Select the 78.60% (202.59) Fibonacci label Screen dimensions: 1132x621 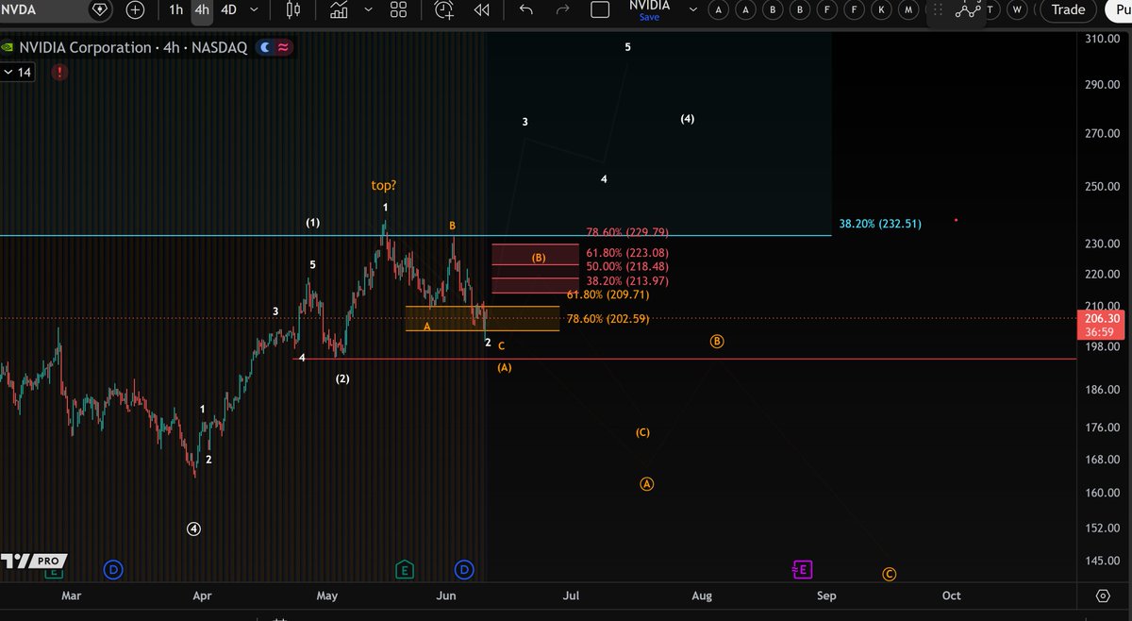coord(608,319)
